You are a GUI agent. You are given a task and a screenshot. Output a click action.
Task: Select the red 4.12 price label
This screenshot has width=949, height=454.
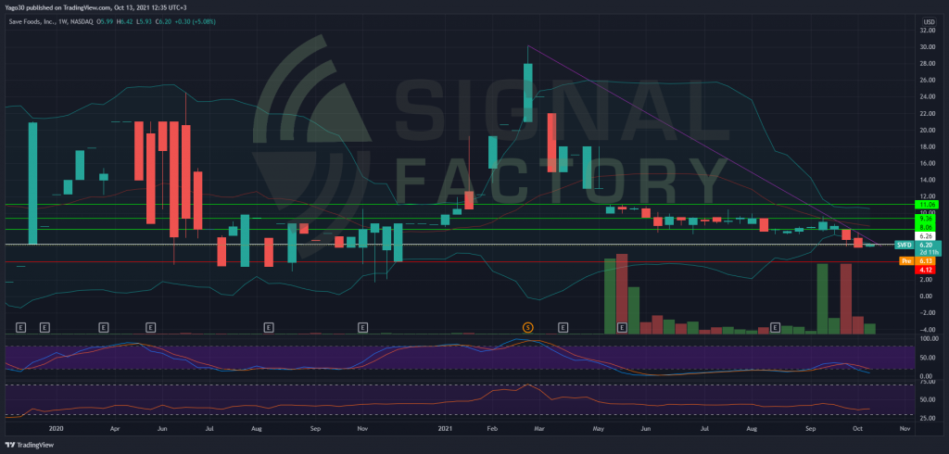(x=926, y=270)
